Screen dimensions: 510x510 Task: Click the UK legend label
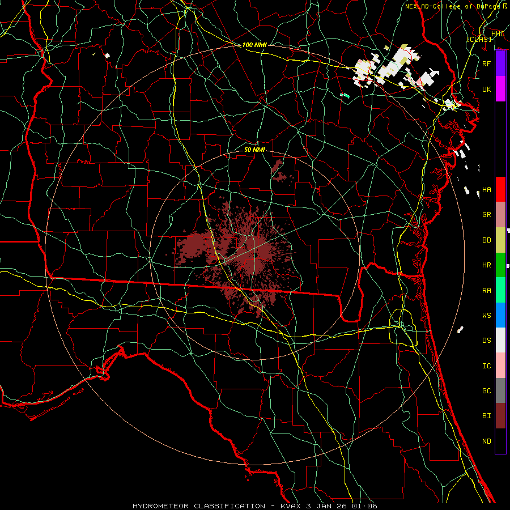pos(486,89)
